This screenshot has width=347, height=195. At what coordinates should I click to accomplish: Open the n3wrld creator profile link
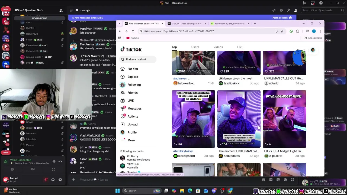pos(274,83)
